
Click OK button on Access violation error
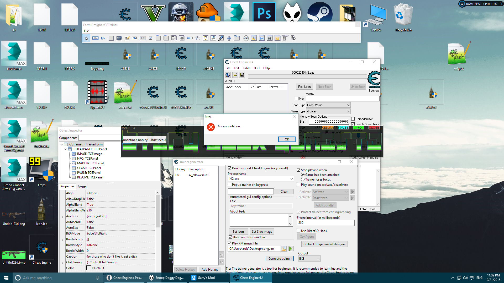pyautogui.click(x=287, y=139)
